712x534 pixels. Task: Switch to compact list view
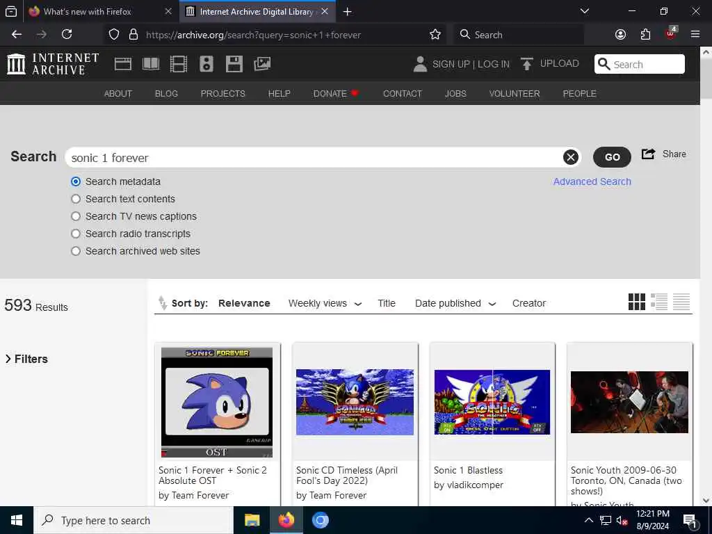681,302
